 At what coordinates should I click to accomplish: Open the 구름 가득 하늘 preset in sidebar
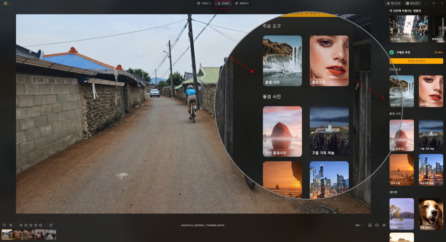(x=431, y=135)
